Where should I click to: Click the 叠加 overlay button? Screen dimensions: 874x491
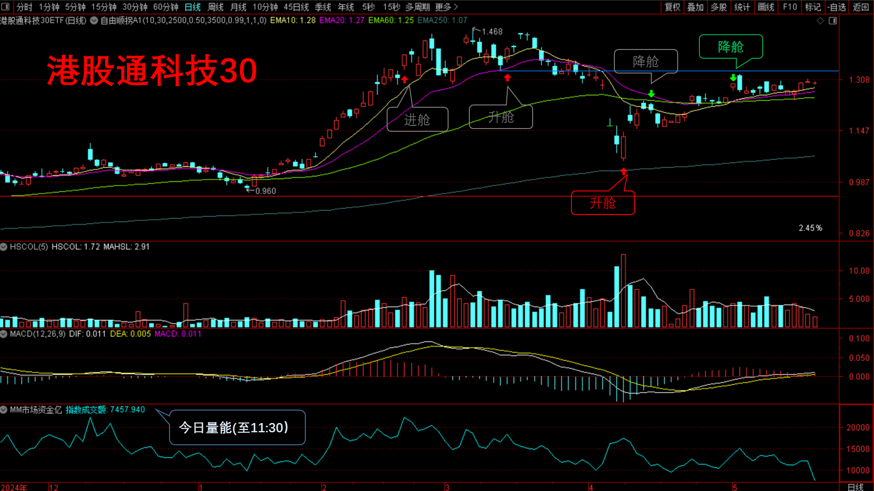click(695, 7)
